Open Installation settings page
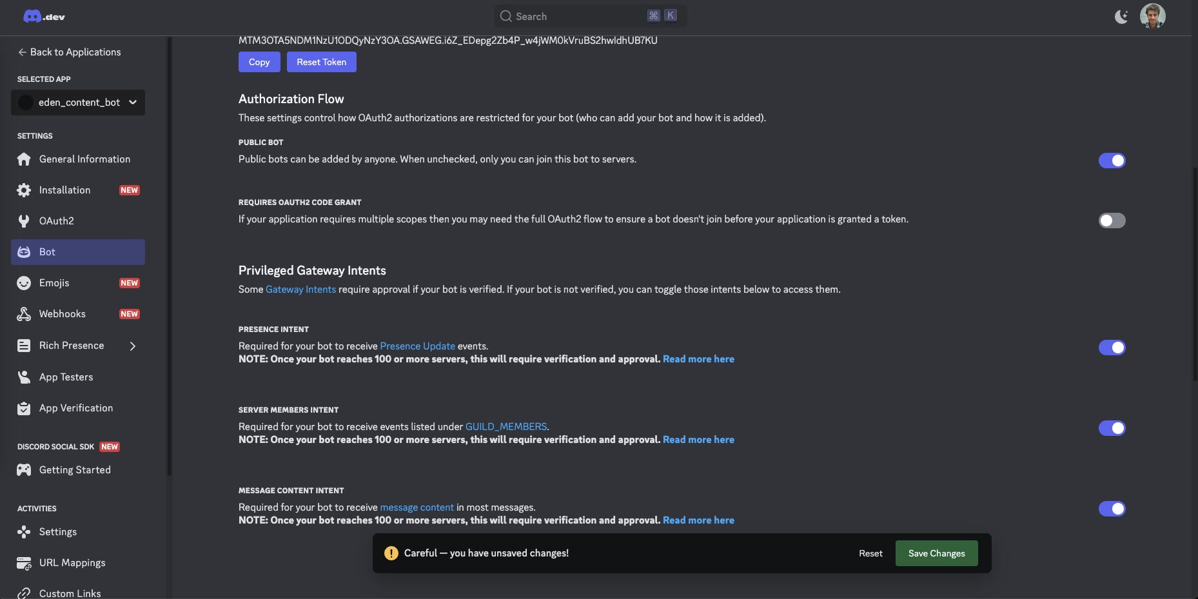Image resolution: width=1198 pixels, height=599 pixels. click(x=78, y=190)
